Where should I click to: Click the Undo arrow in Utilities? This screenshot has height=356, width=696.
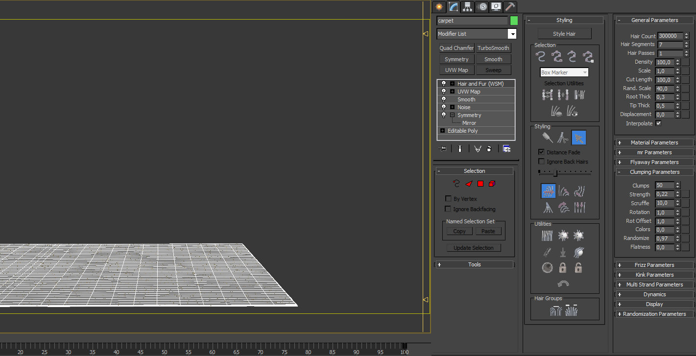click(x=563, y=284)
